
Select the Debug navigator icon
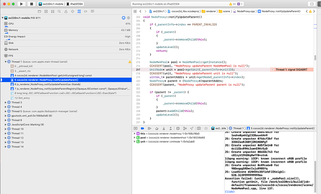click(x=79, y=11)
